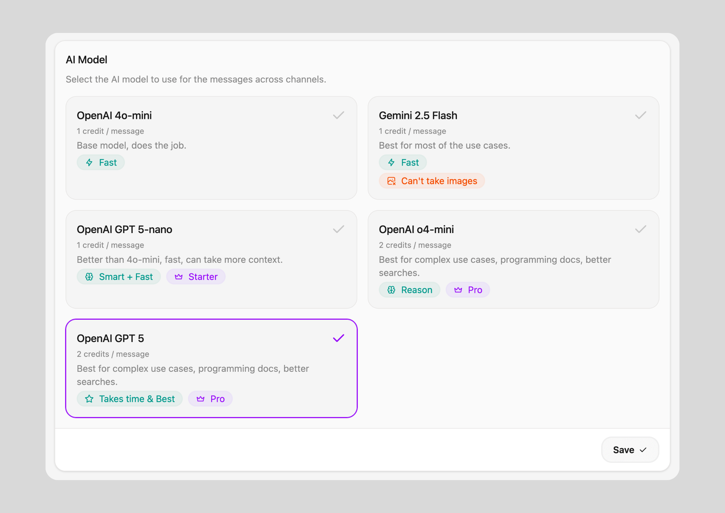Select the OpenAI 4o-mini checkmark
Screen dimensions: 725x513
click(x=338, y=115)
